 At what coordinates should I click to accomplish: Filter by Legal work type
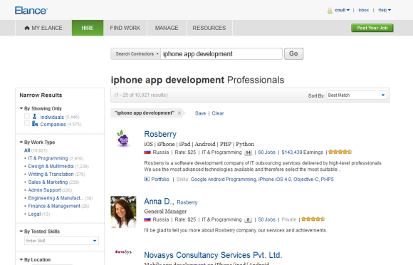[x=34, y=214]
